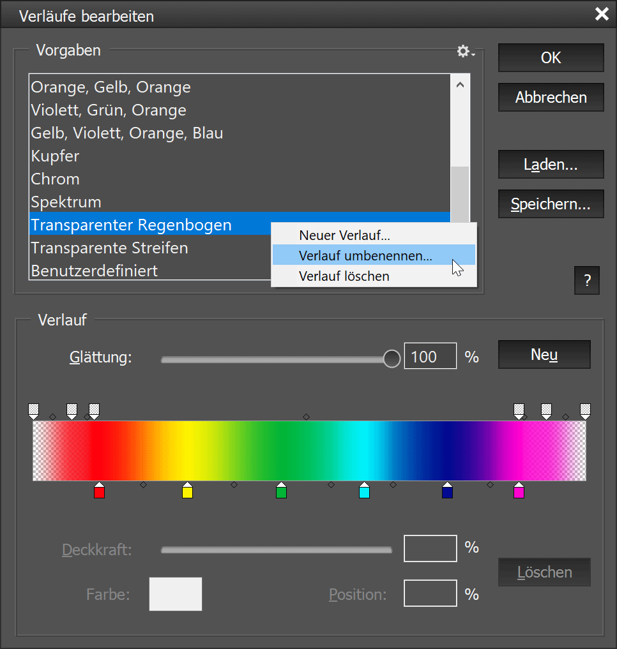Select the yellow color stop marker
Screen dimensions: 617x649
click(187, 491)
